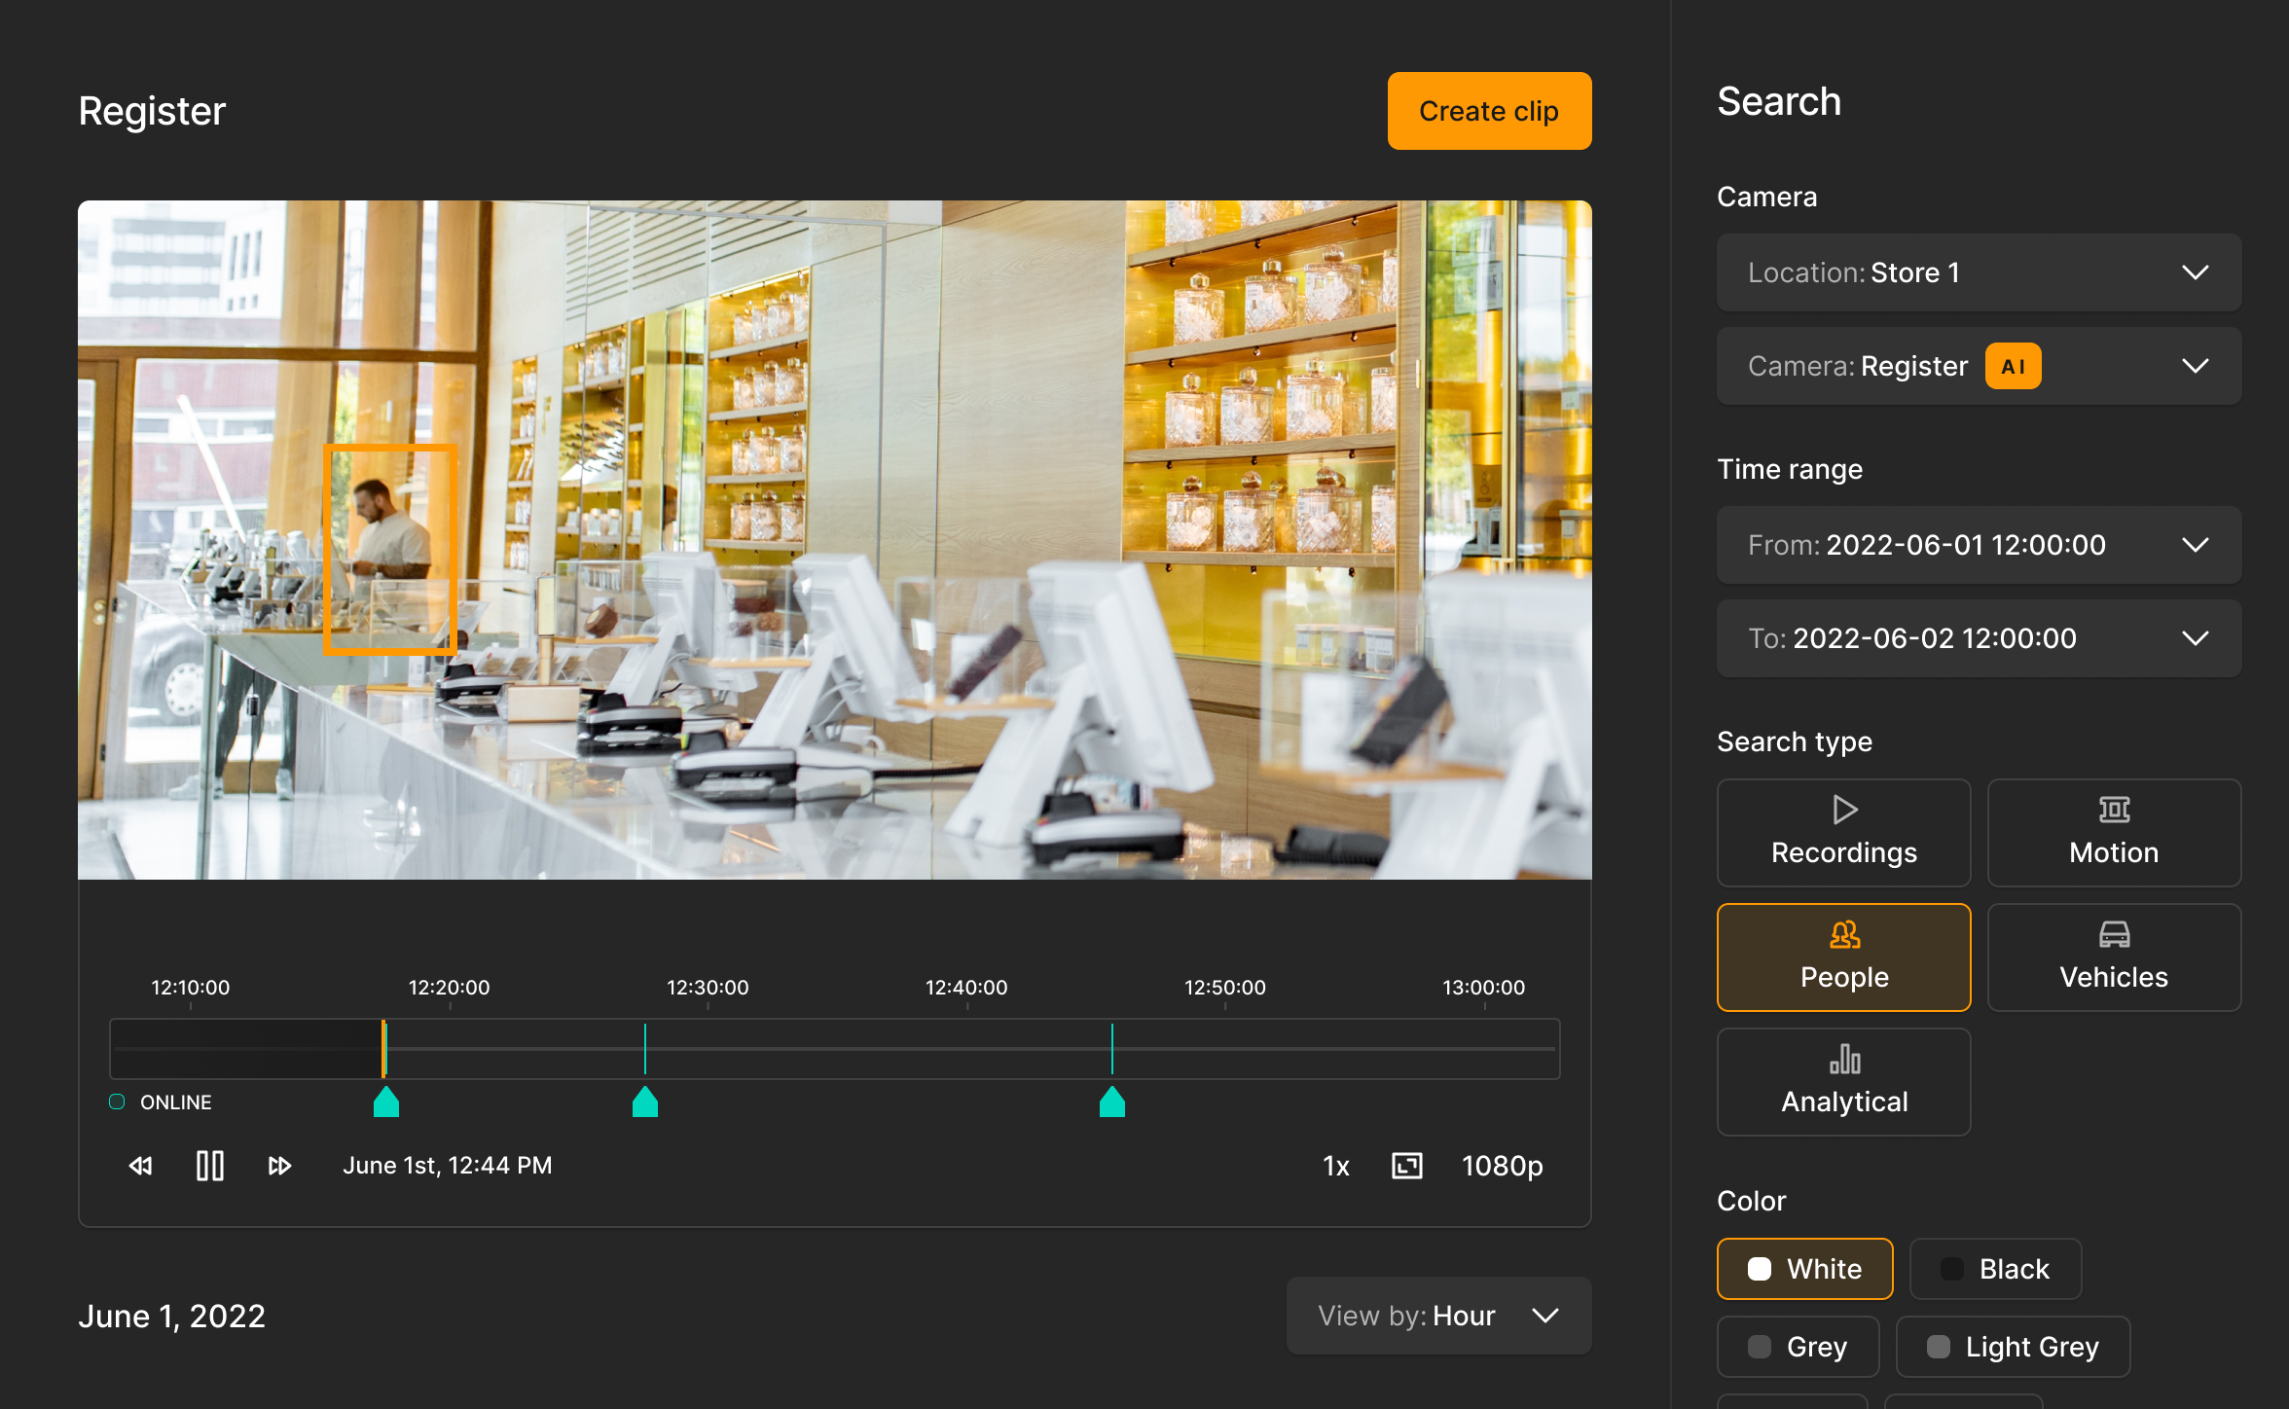
Task: Open the View by Hour dropdown
Action: pos(1439,1316)
